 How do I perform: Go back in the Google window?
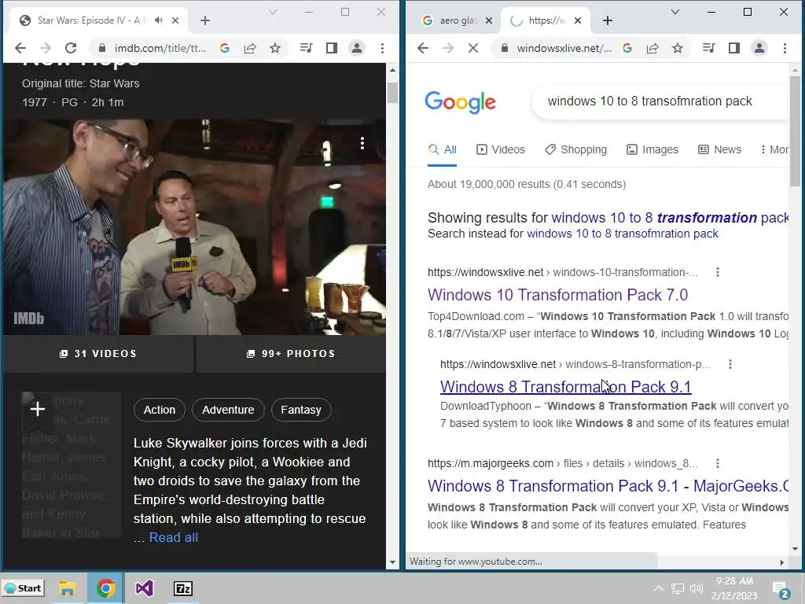click(x=423, y=48)
